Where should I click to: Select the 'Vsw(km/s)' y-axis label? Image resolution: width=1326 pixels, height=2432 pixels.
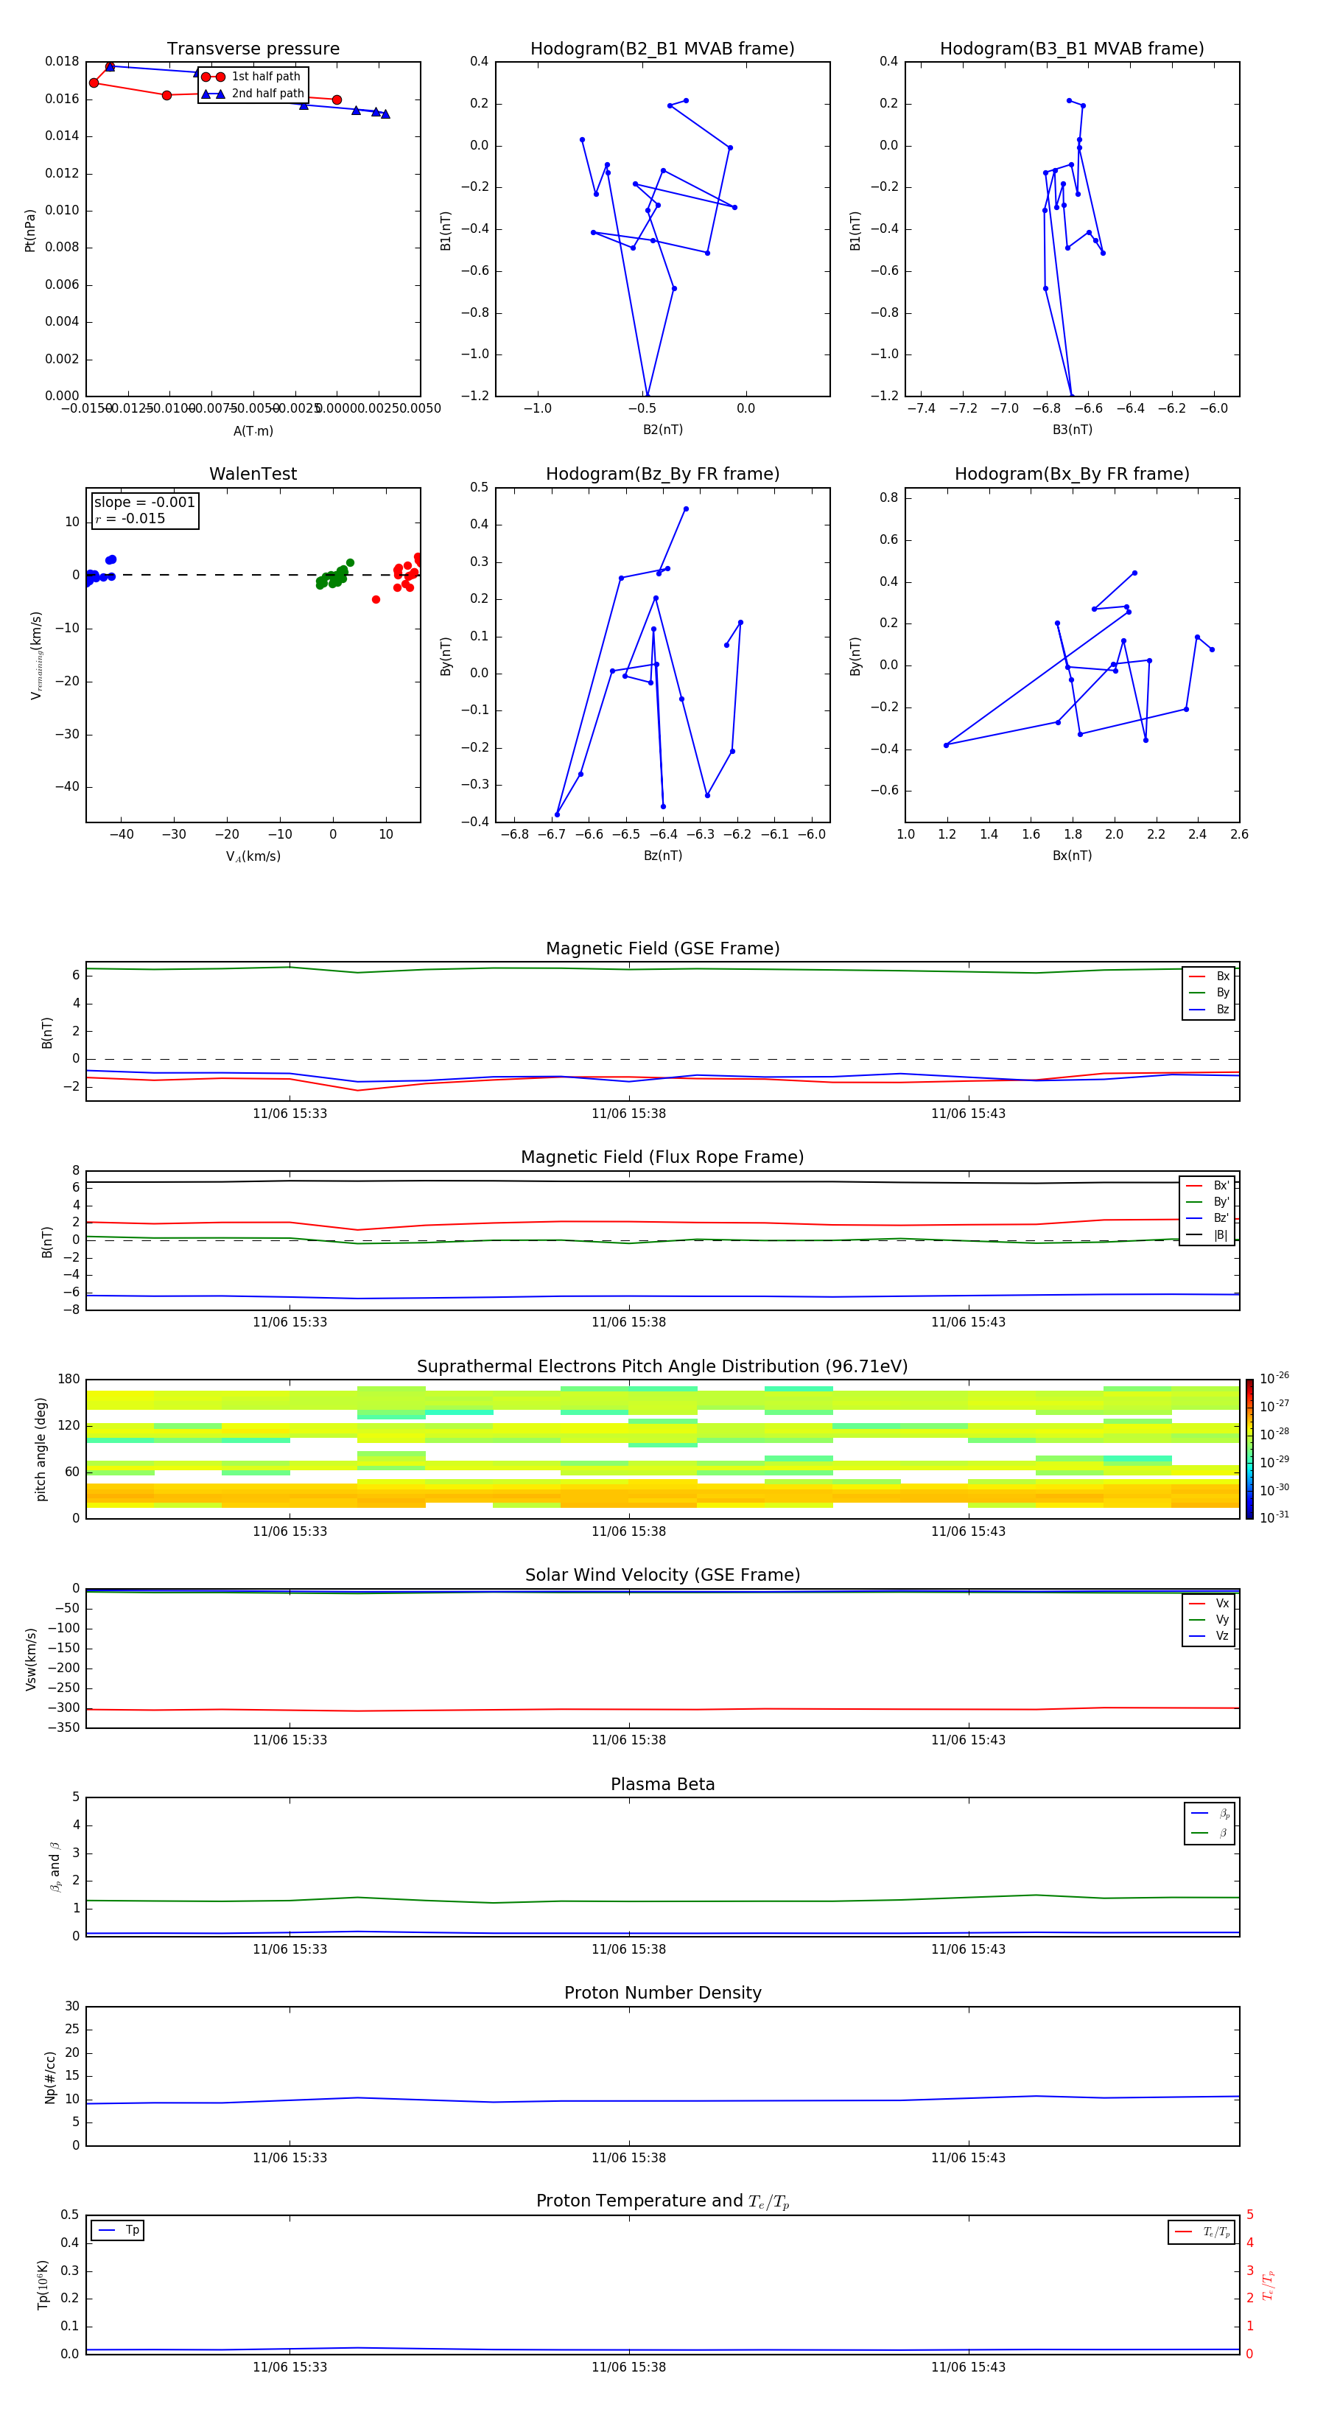tap(30, 1659)
